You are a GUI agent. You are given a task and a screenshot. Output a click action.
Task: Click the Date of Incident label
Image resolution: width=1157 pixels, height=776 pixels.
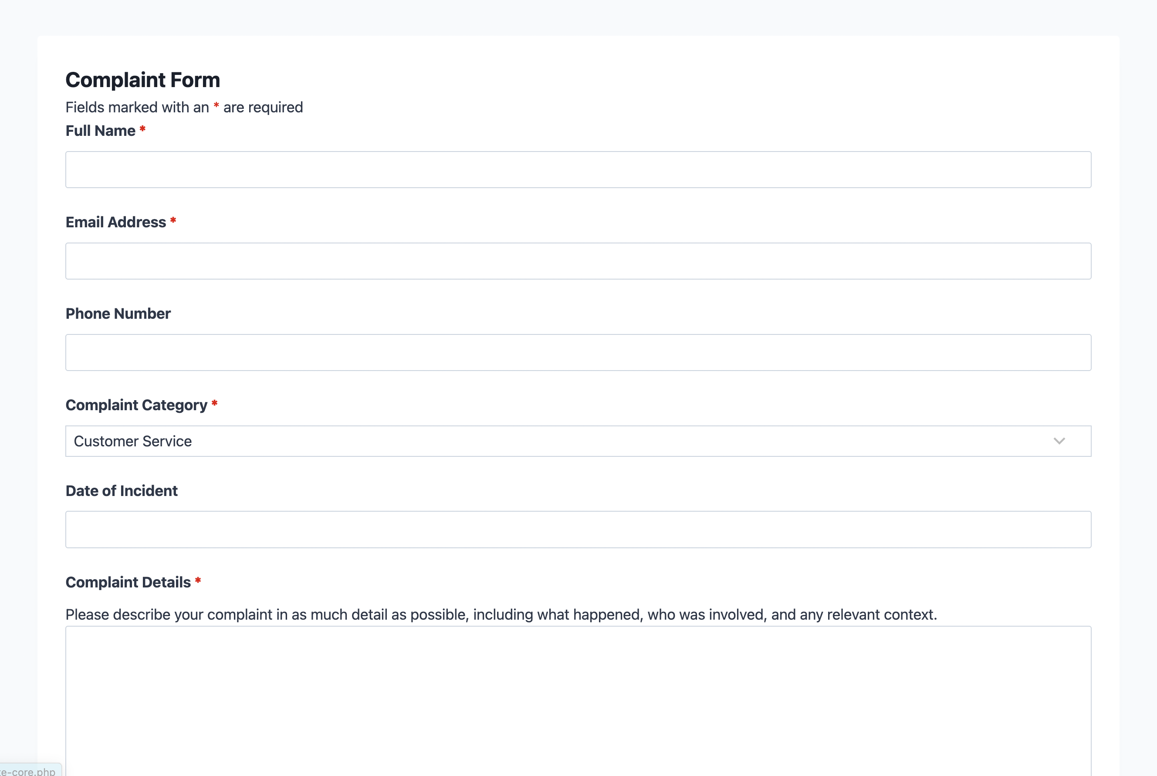[121, 490]
